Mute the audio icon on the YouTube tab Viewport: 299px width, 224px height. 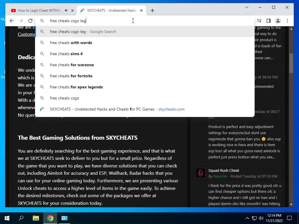66,10
